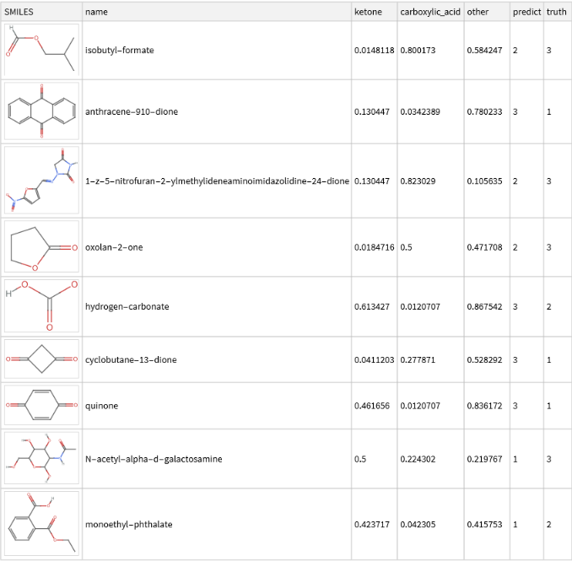572x572 pixels.
Task: Click the quinone molecule thumbnail
Action: (x=41, y=406)
